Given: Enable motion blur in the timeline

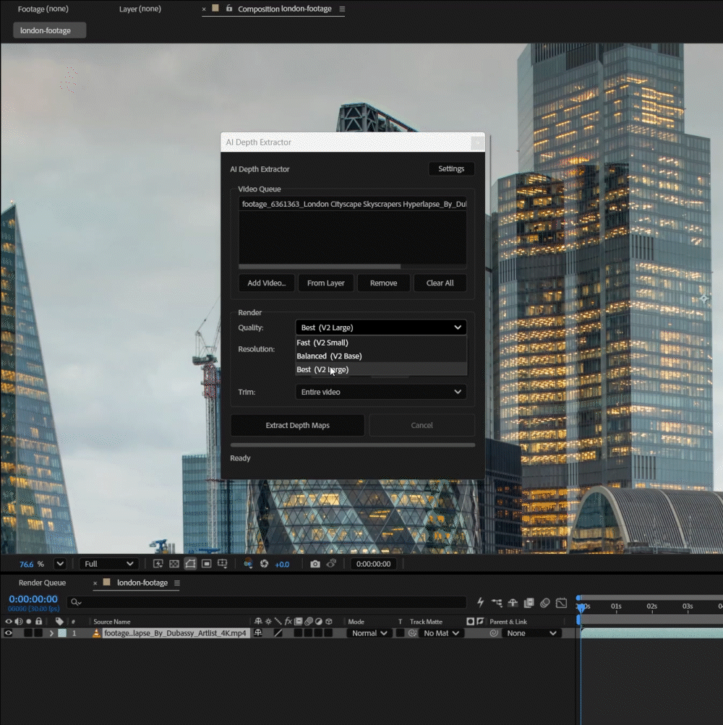Looking at the screenshot, I should [x=545, y=602].
